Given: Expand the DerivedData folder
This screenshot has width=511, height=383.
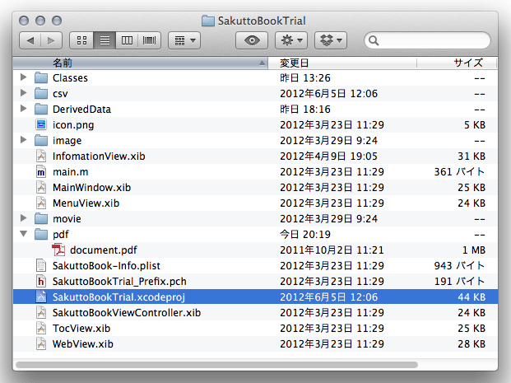Looking at the screenshot, I should click(x=24, y=109).
